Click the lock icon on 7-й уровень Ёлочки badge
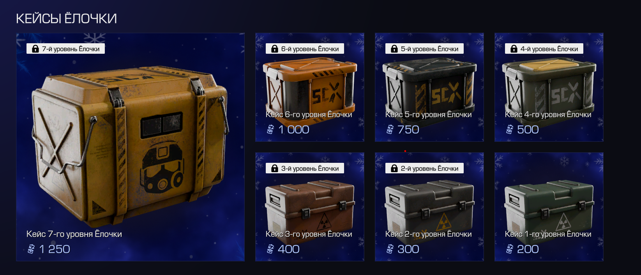Viewport: 641px width, 275px height. click(35, 49)
